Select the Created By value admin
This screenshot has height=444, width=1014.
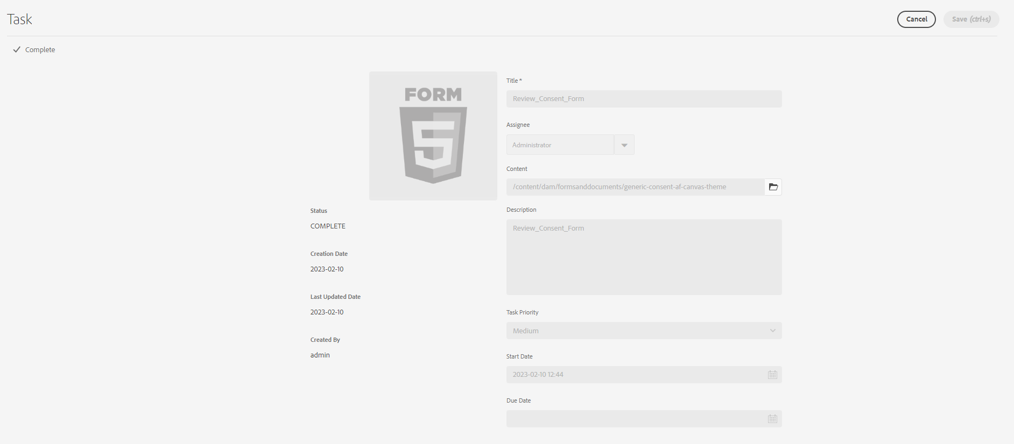(x=320, y=355)
